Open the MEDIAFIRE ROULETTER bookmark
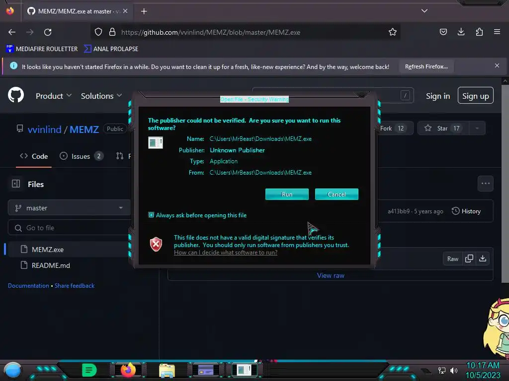Viewport: 509px width, 381px height. click(42, 49)
